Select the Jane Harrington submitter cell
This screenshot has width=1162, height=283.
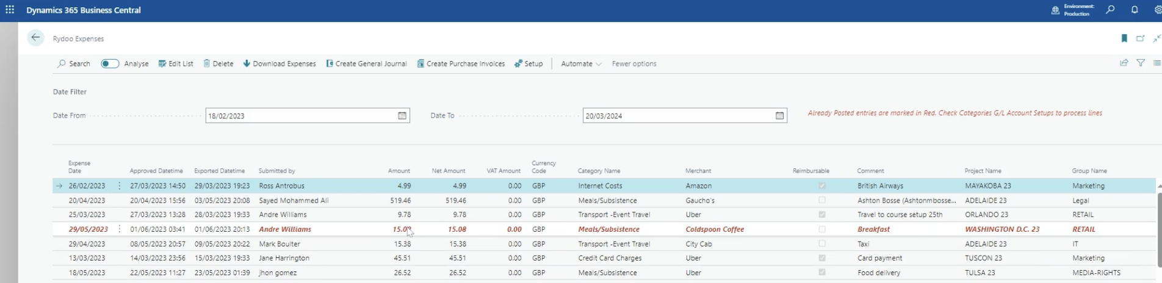click(284, 258)
